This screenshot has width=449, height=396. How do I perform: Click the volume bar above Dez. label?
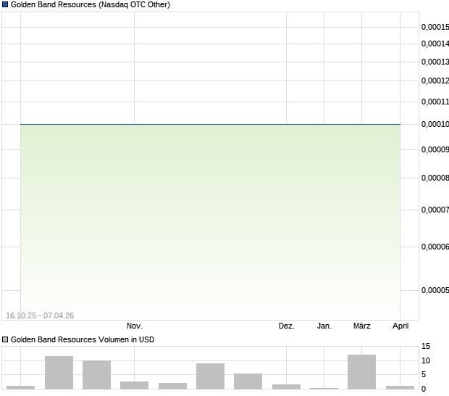pos(286,387)
